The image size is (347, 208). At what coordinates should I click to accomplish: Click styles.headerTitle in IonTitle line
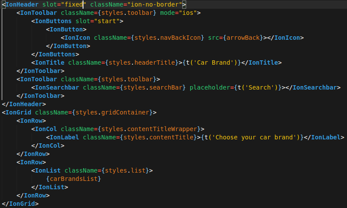[x=142, y=62]
